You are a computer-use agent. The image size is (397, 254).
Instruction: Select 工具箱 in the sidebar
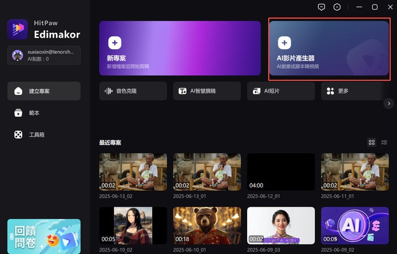(44, 135)
